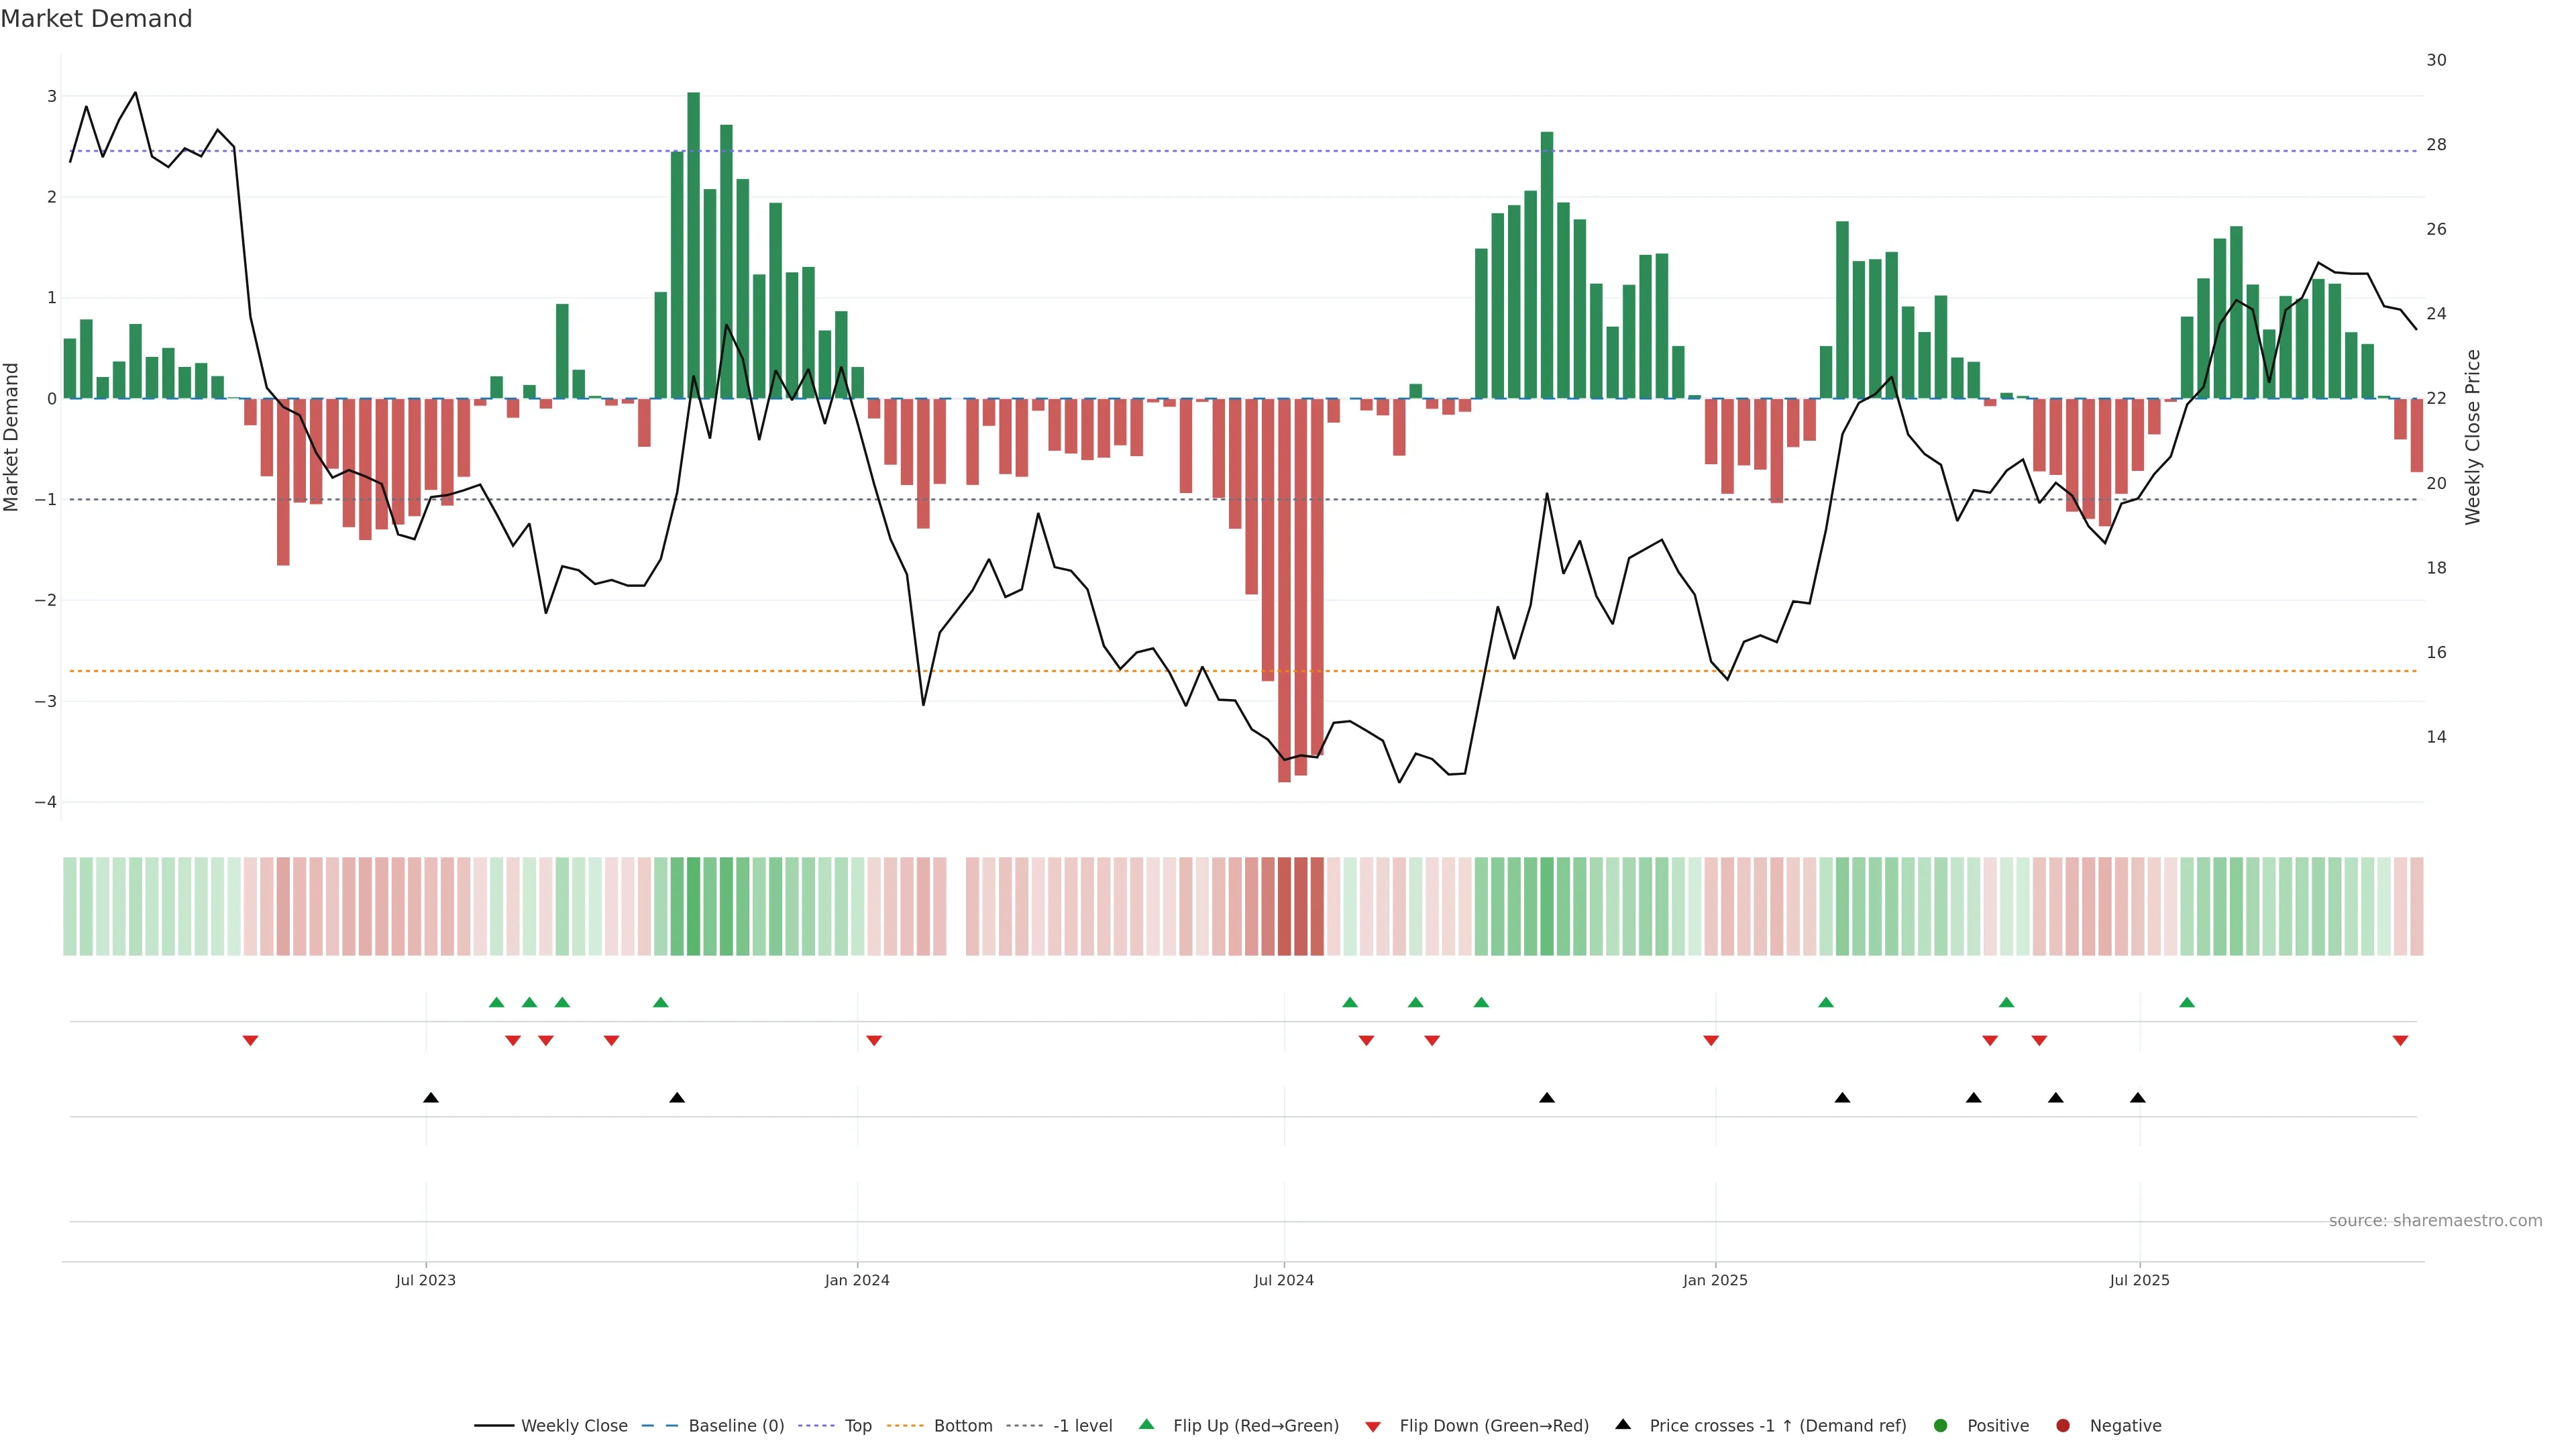Viewport: 2576px width, 1449px height.
Task: Click the dark red Negative legend dot
Action: 2063,1425
